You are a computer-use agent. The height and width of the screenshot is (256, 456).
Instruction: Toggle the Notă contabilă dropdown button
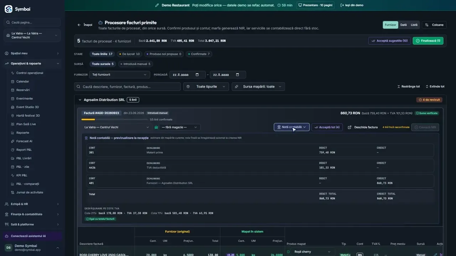click(x=291, y=127)
